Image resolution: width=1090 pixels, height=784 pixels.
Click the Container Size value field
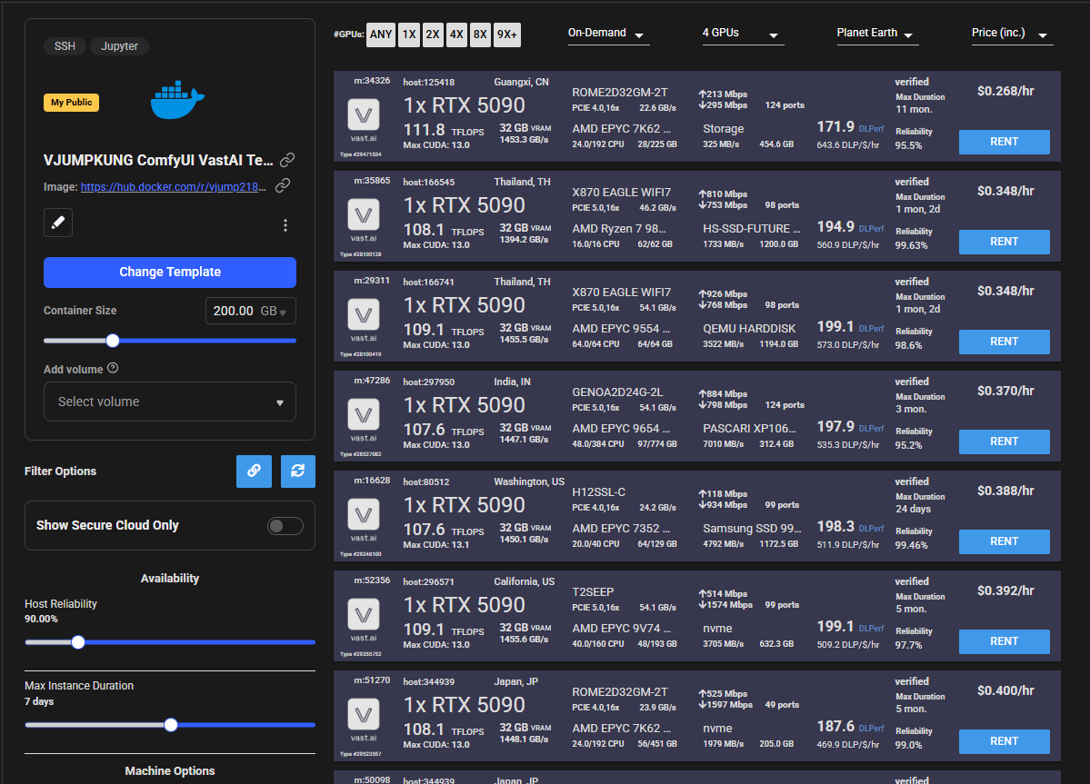[238, 311]
